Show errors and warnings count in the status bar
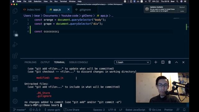Image resolution: width=199 pixels, height=112 pixels. coord(35,110)
